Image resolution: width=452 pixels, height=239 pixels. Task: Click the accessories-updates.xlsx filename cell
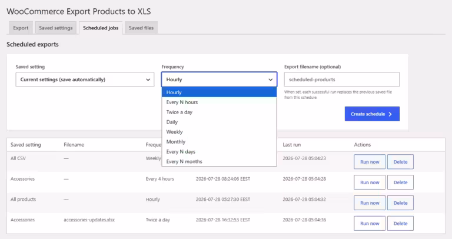click(89, 220)
